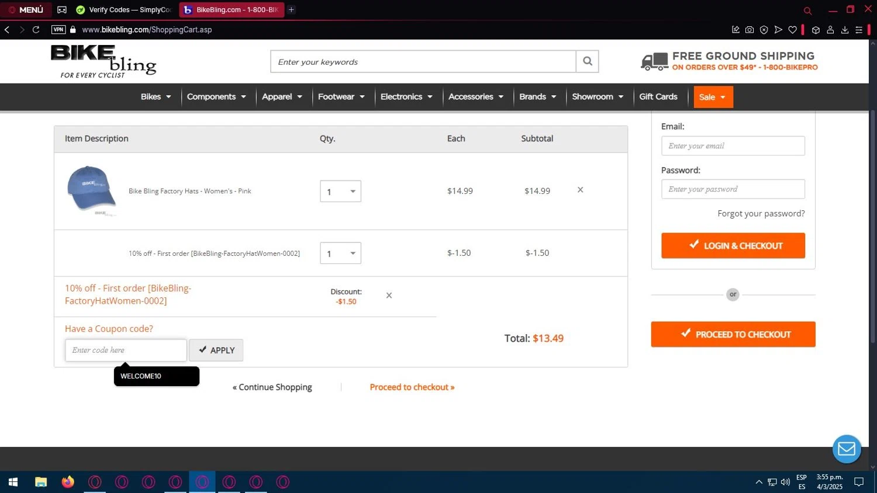
Task: Open the browser downloads icon
Action: point(845,30)
